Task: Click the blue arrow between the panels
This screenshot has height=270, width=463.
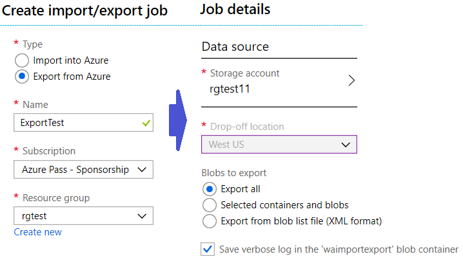Action: click(x=178, y=120)
